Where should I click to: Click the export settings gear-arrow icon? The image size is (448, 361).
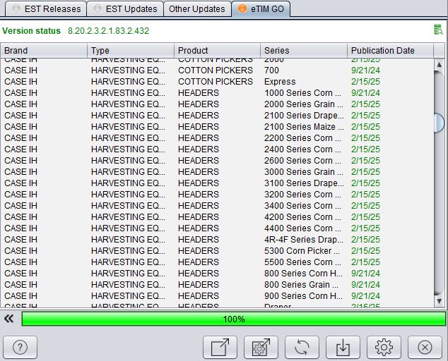[x=261, y=348]
